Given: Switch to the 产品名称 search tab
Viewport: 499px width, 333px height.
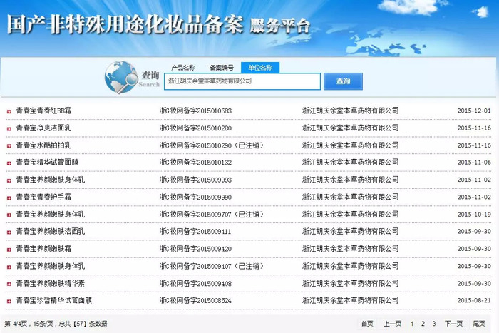Looking at the screenshot, I should tap(183, 68).
